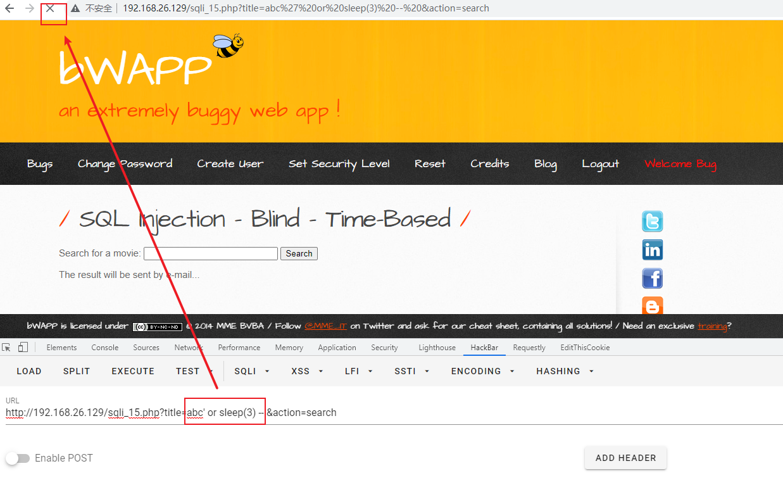Open the LinkedIn social icon
The image size is (783, 492).
653,249
